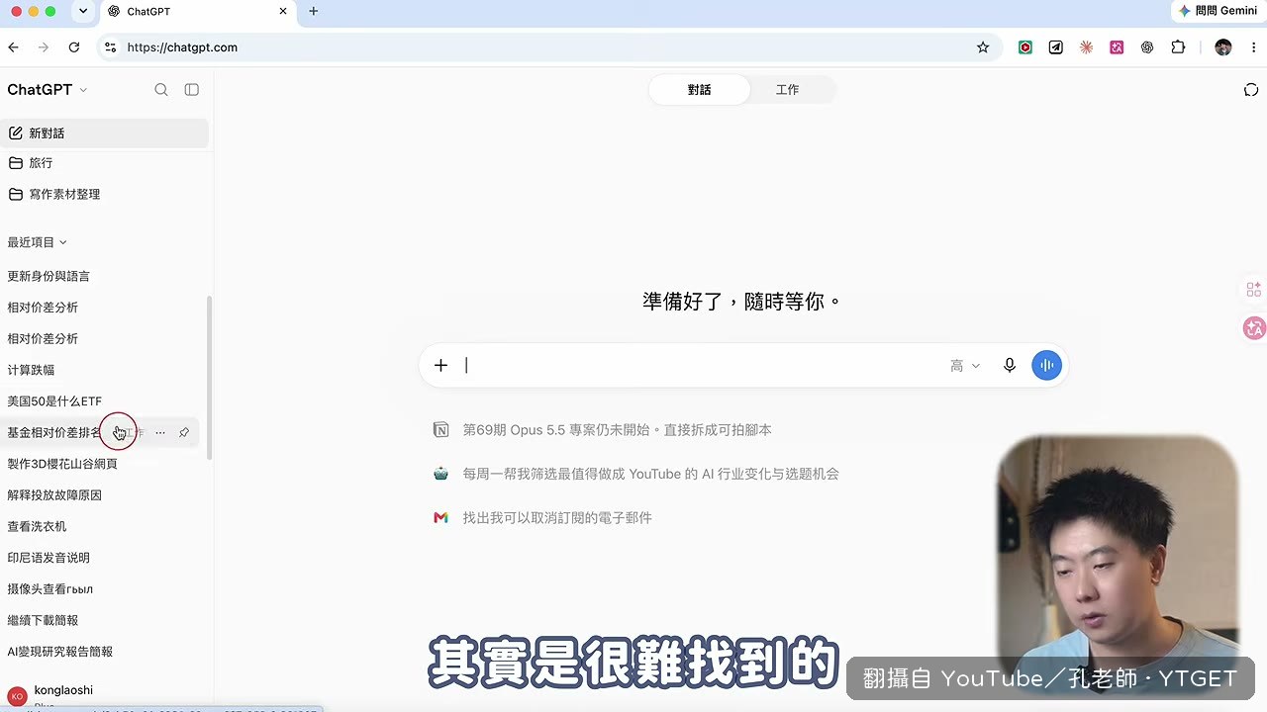The width and height of the screenshot is (1267, 712).
Task: Select the Gmail unsubscribe emails suggestion
Action: tap(543, 518)
